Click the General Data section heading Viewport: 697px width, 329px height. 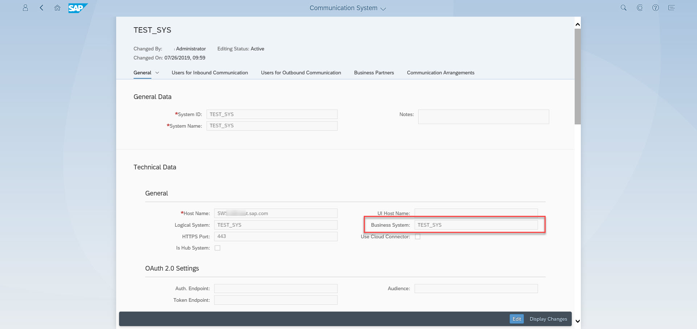[x=152, y=97]
